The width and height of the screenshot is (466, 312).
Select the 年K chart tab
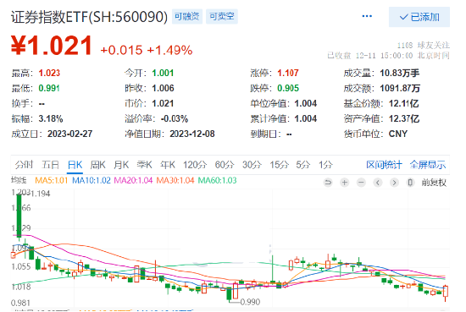point(168,165)
